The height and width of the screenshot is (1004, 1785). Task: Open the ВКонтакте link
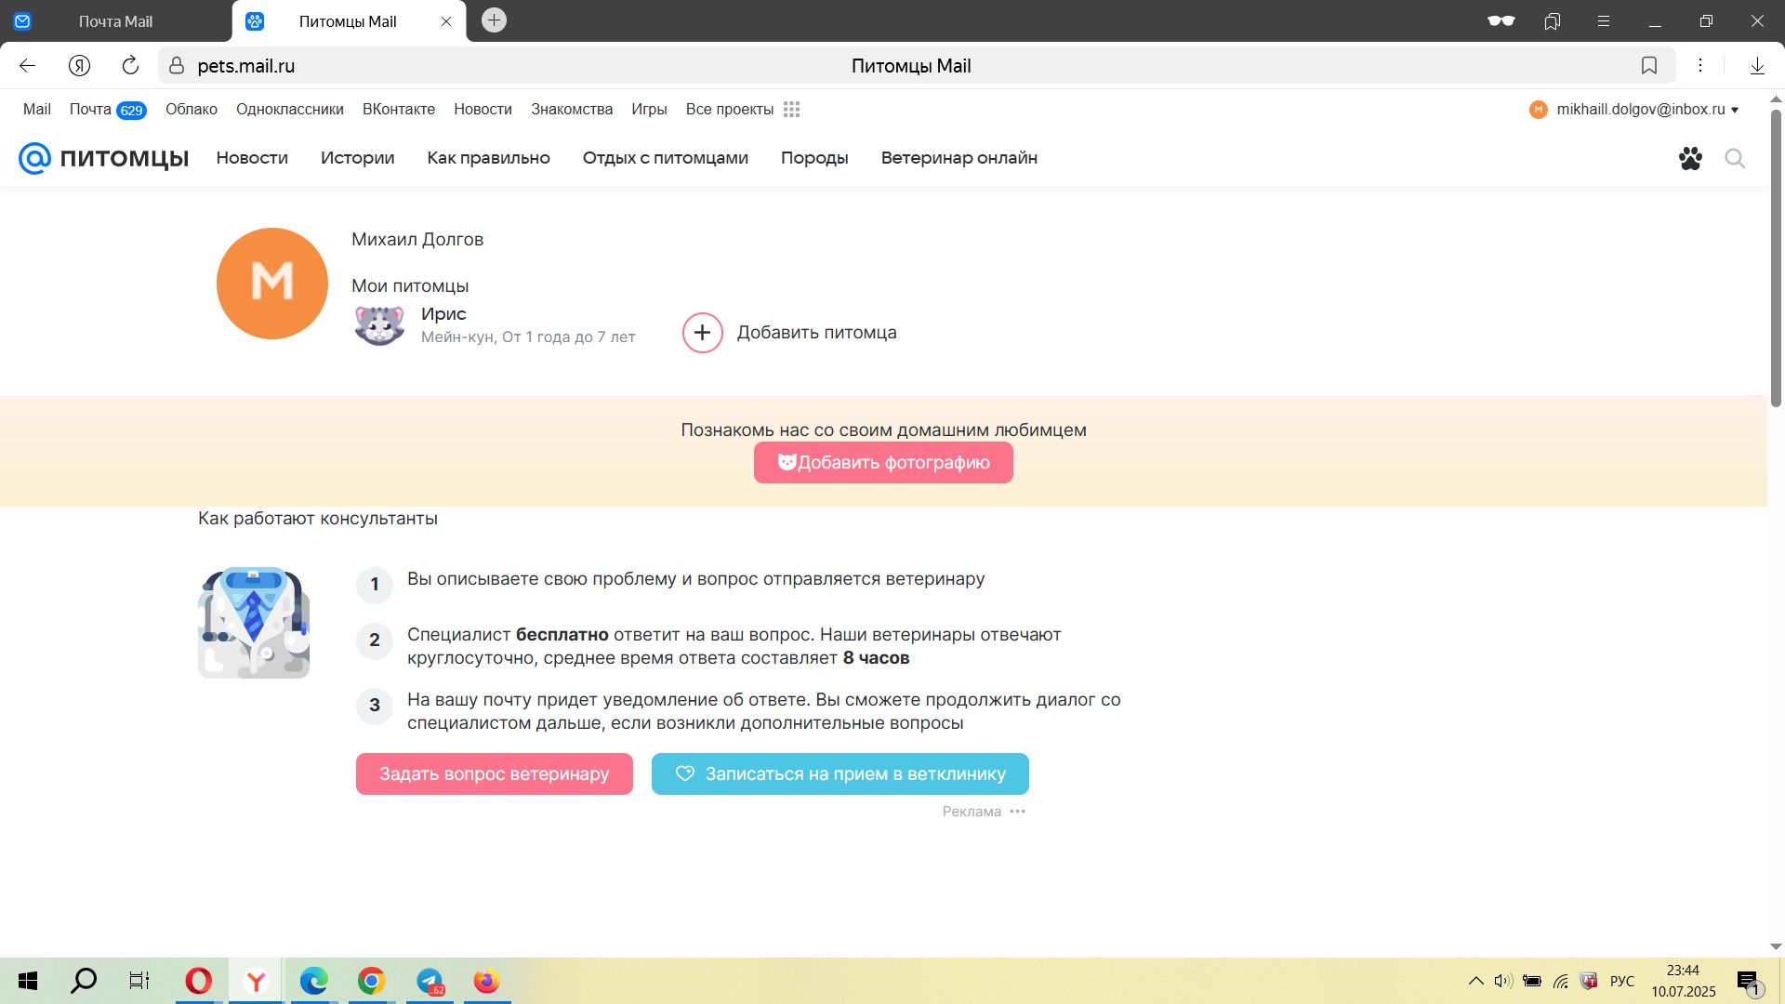coord(399,110)
